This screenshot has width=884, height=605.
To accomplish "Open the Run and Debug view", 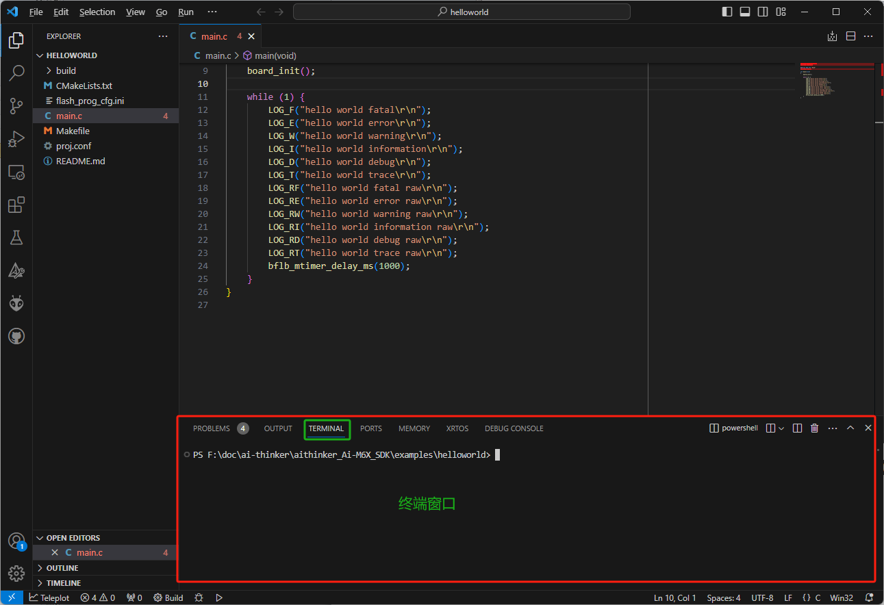I will point(16,139).
